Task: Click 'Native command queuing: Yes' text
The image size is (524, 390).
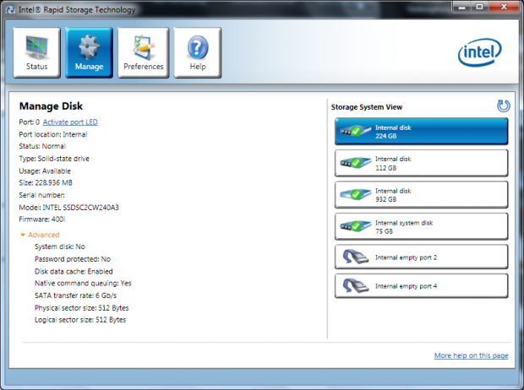Action: pos(83,284)
